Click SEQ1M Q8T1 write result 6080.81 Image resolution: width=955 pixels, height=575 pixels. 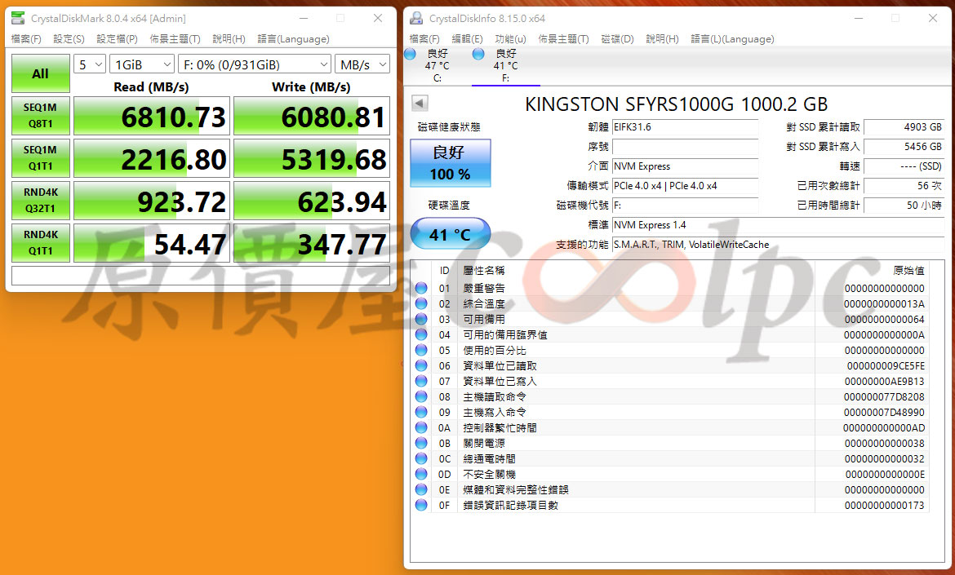click(312, 116)
